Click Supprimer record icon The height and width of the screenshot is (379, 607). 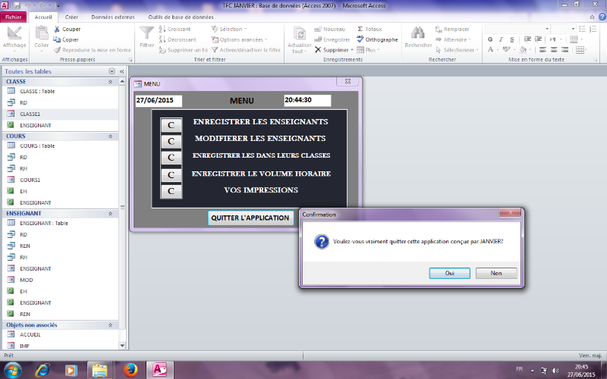318,50
